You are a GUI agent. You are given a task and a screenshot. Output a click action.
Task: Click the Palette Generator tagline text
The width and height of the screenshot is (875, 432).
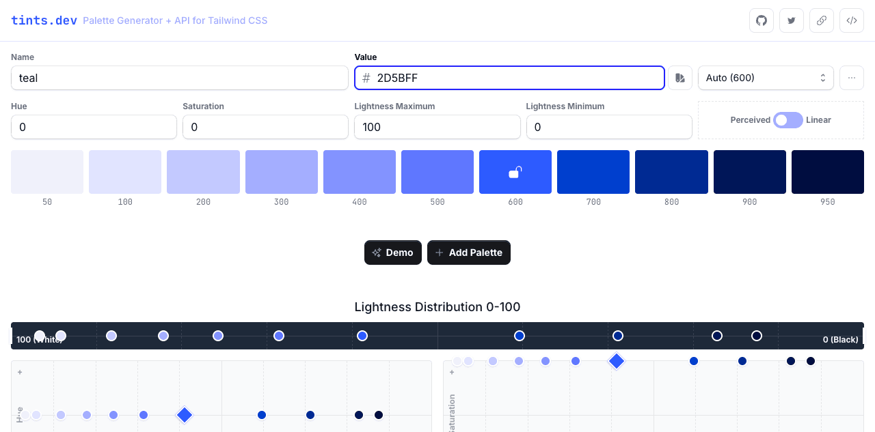coord(175,20)
